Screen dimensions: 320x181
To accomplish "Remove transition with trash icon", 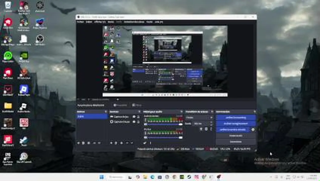I will click(x=206, y=129).
